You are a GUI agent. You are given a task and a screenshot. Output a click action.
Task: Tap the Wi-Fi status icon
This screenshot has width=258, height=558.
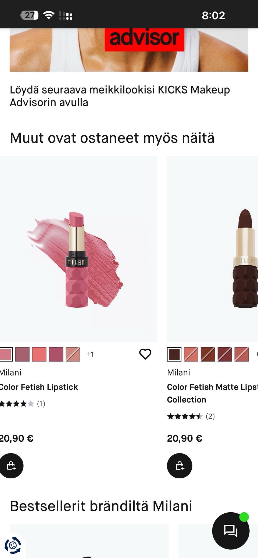click(x=49, y=15)
